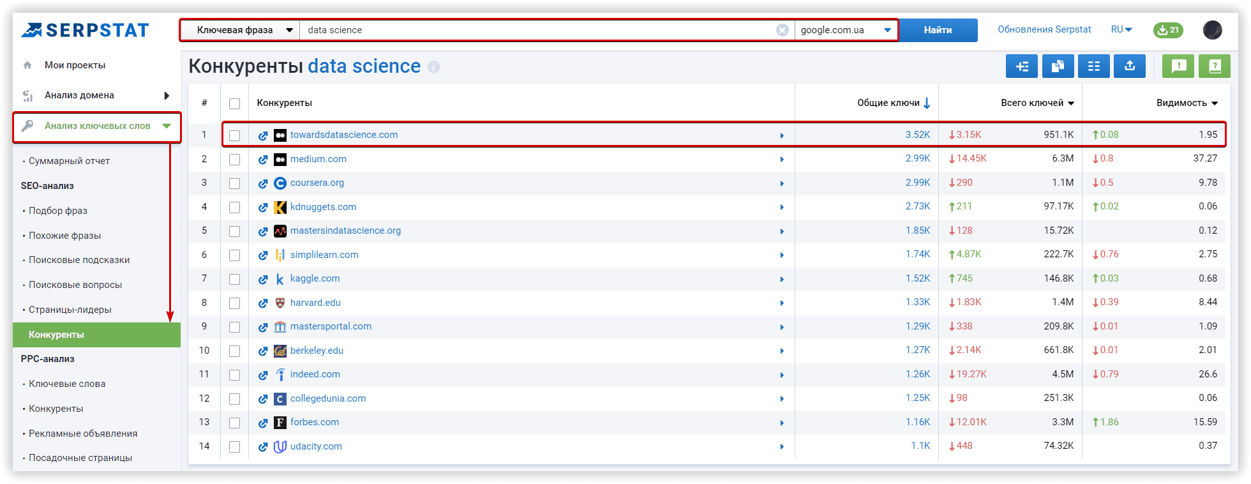Click the green downloads badge showing 21

pos(1168,30)
